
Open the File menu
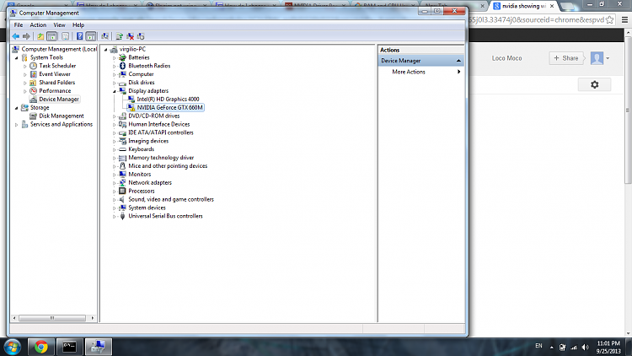pos(19,25)
